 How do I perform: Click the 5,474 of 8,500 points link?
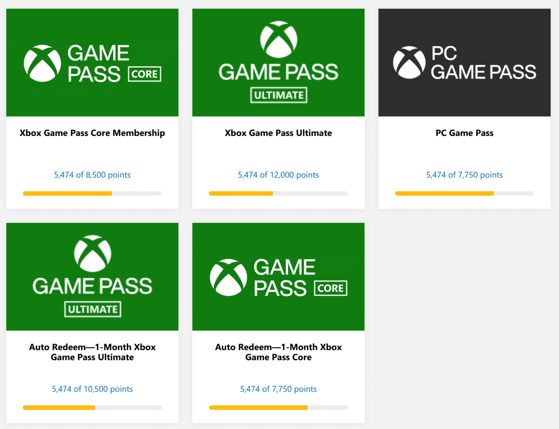coord(92,175)
